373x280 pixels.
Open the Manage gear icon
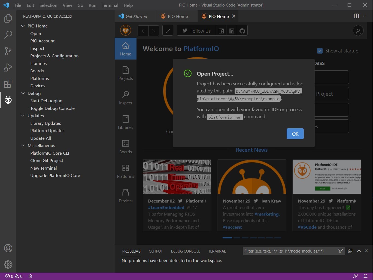pos(8,264)
